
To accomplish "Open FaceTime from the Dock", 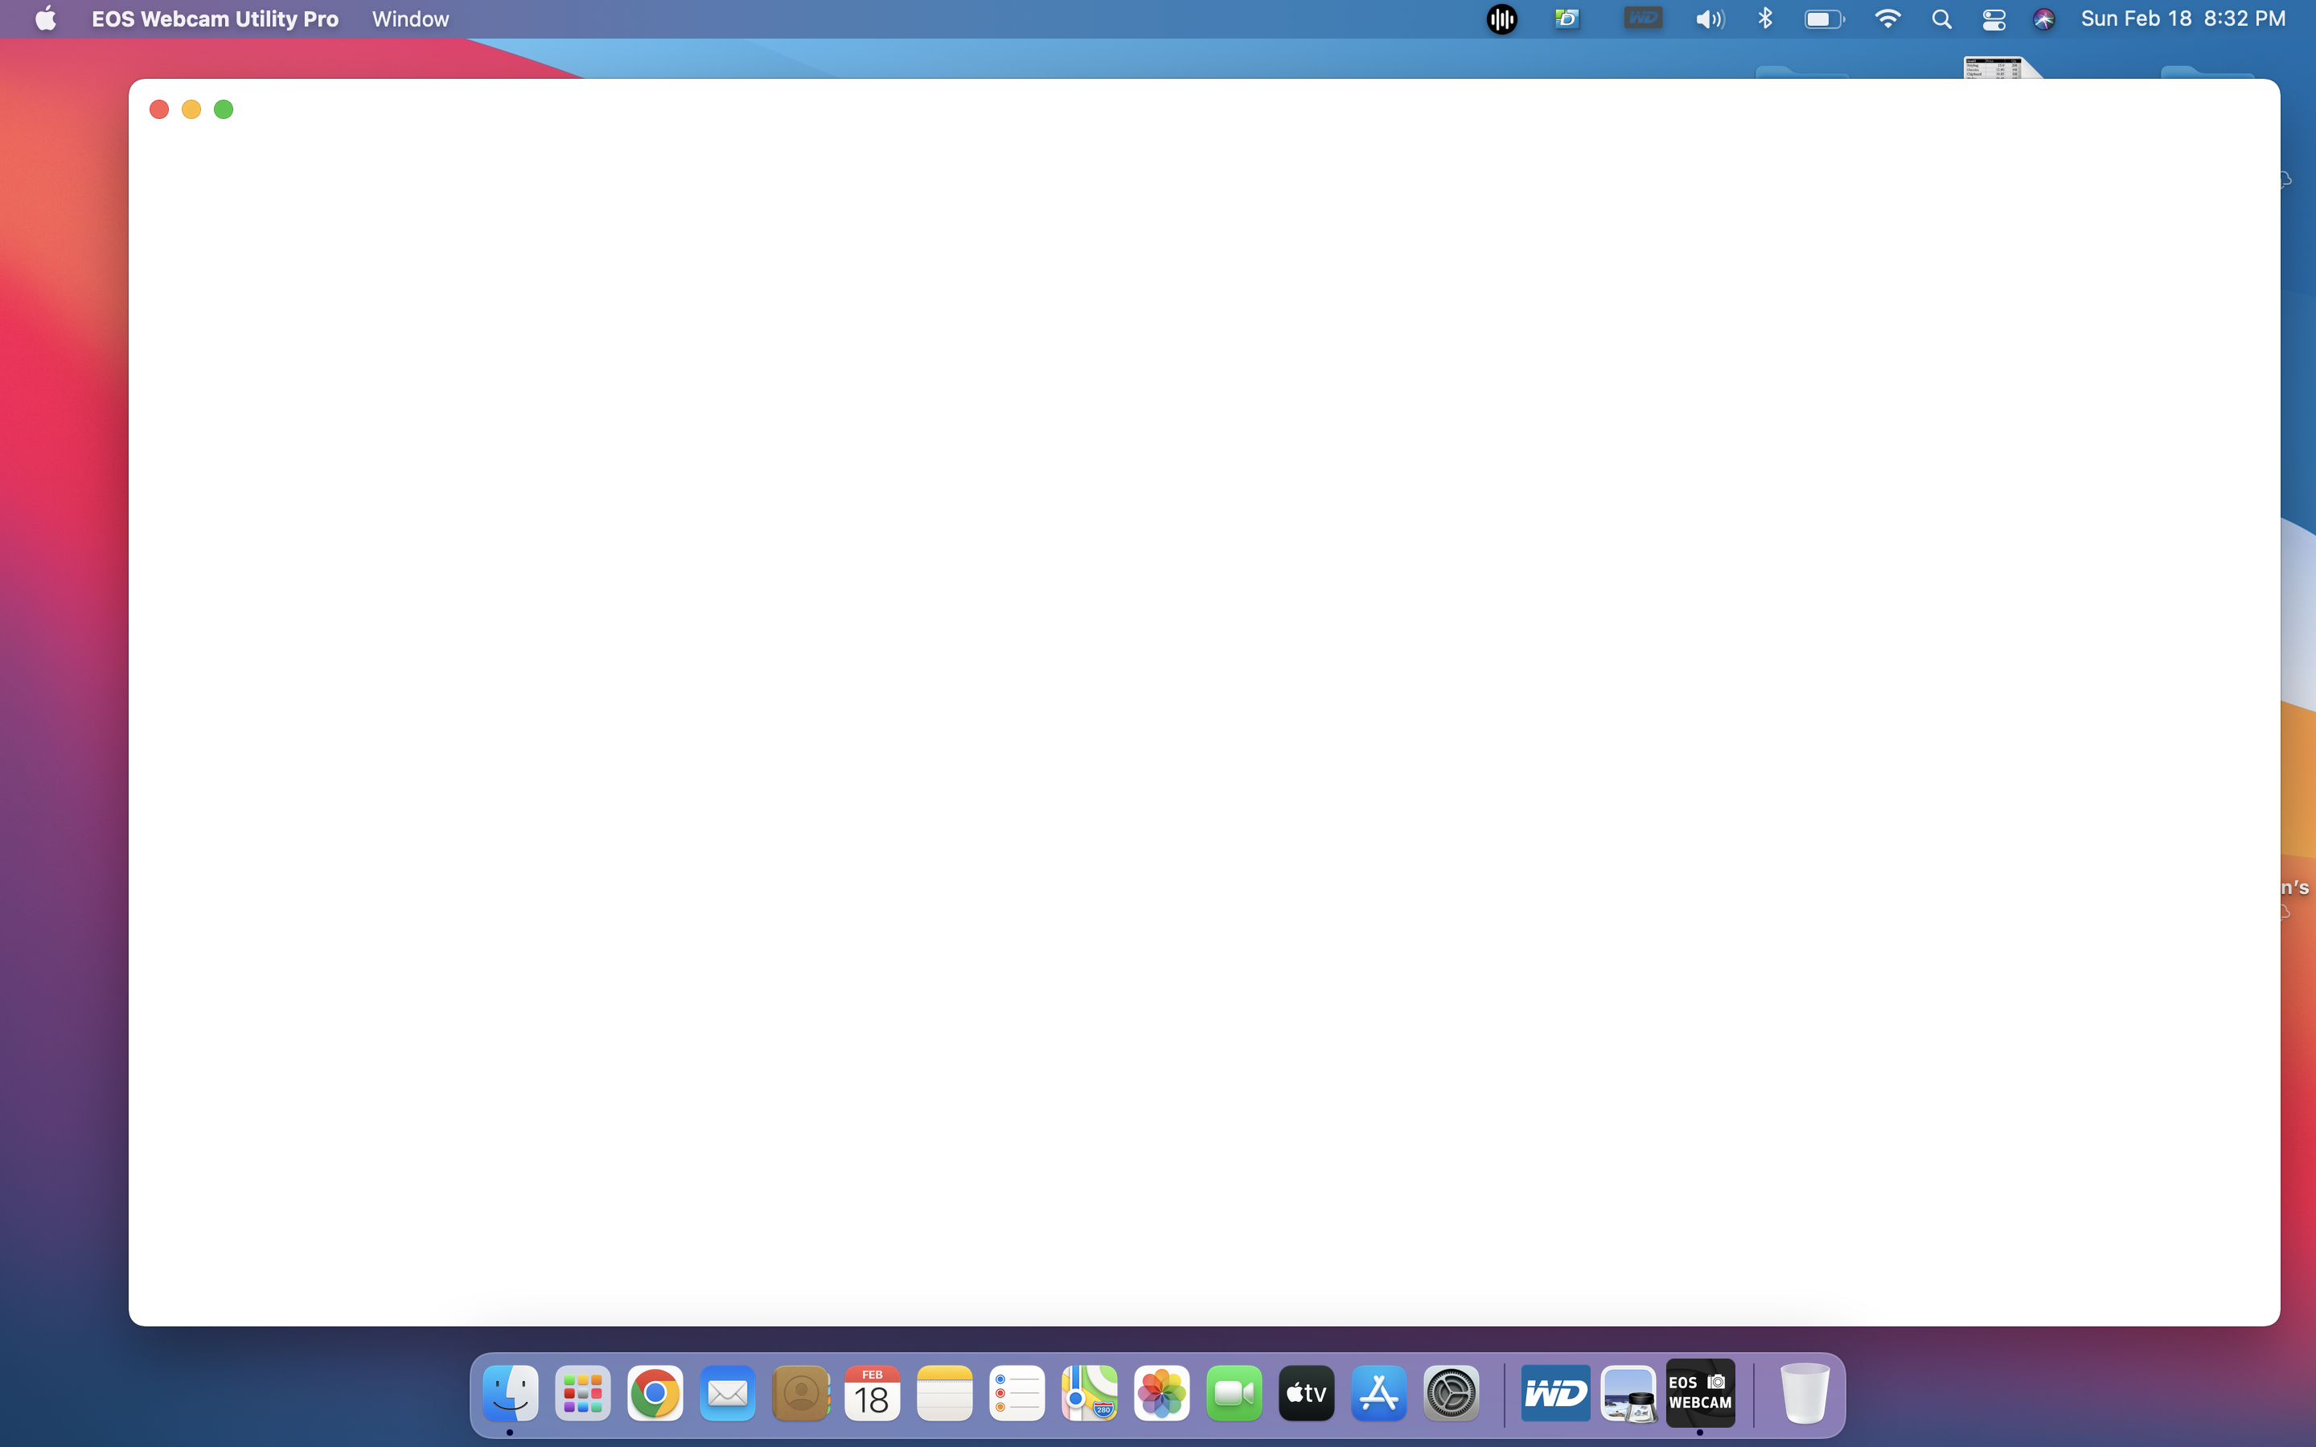I will [x=1234, y=1395].
